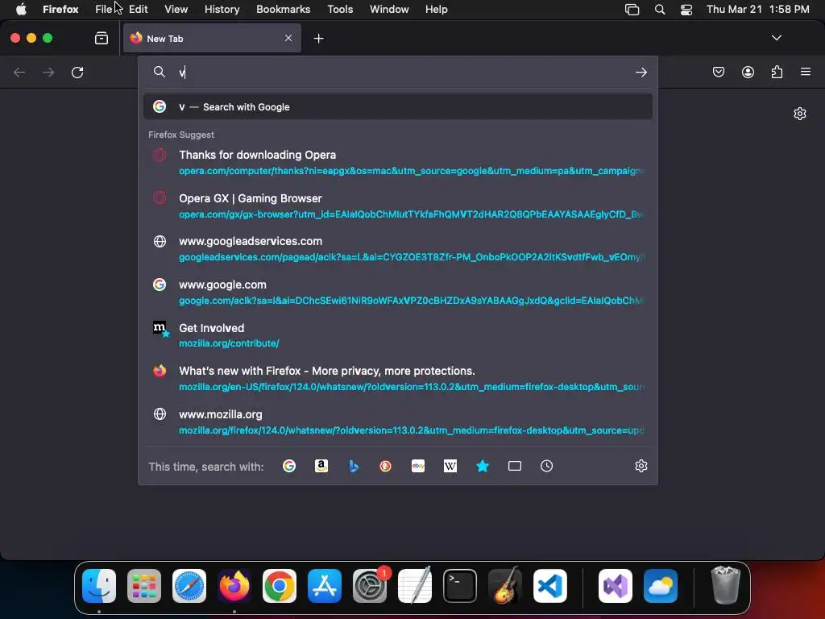This screenshot has height=619, width=825.
Task: Open www.google.com suggestion
Action: tap(398, 292)
